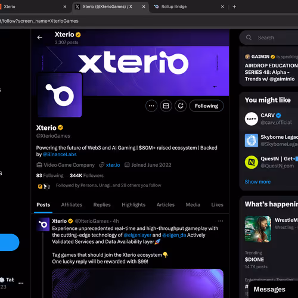Switch to the Affiliates tab

click(x=72, y=205)
